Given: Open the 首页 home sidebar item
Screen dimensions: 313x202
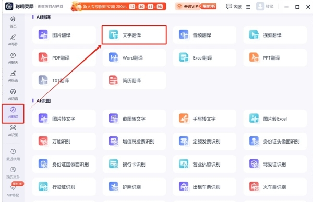Looking at the screenshot, I should (x=13, y=22).
